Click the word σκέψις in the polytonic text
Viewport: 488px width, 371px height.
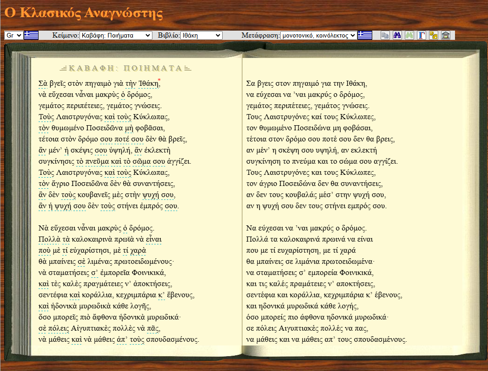[82, 151]
